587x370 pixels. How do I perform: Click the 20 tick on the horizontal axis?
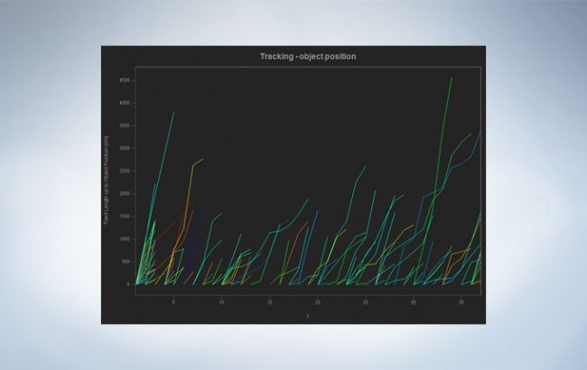tap(317, 301)
